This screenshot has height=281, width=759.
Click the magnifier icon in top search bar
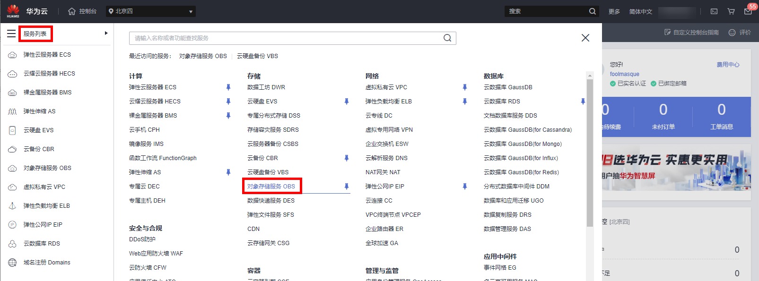point(592,11)
